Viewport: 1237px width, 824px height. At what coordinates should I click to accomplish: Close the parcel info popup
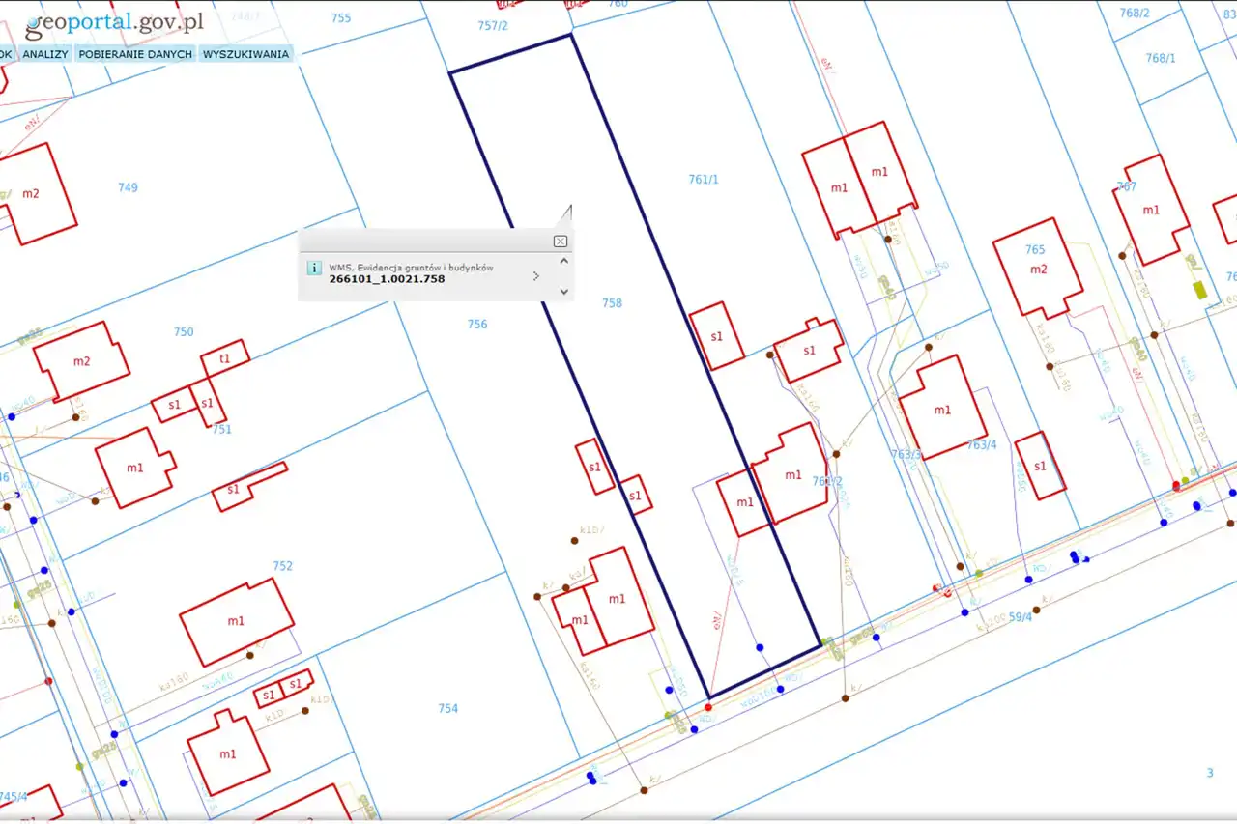[x=560, y=242]
